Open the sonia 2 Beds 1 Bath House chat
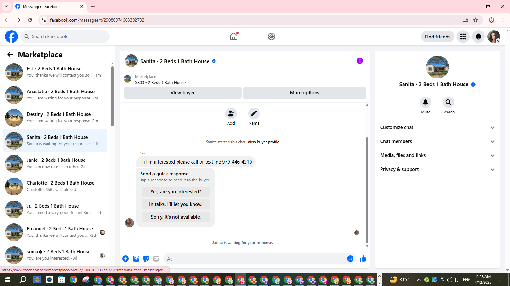 [x=55, y=255]
